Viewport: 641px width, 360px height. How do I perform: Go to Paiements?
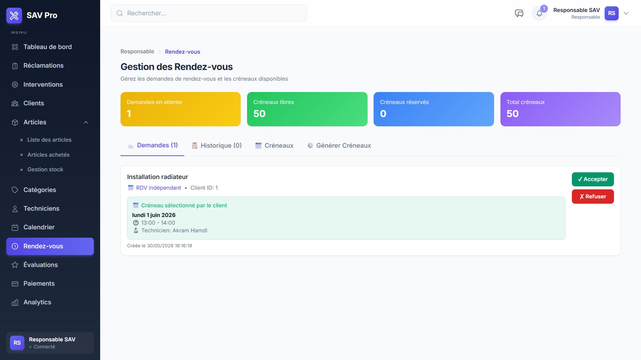(x=50, y=284)
